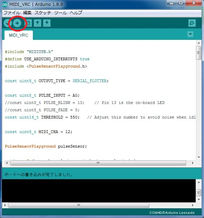Click the console horizontal scroll left arrow

[x=5, y=205]
